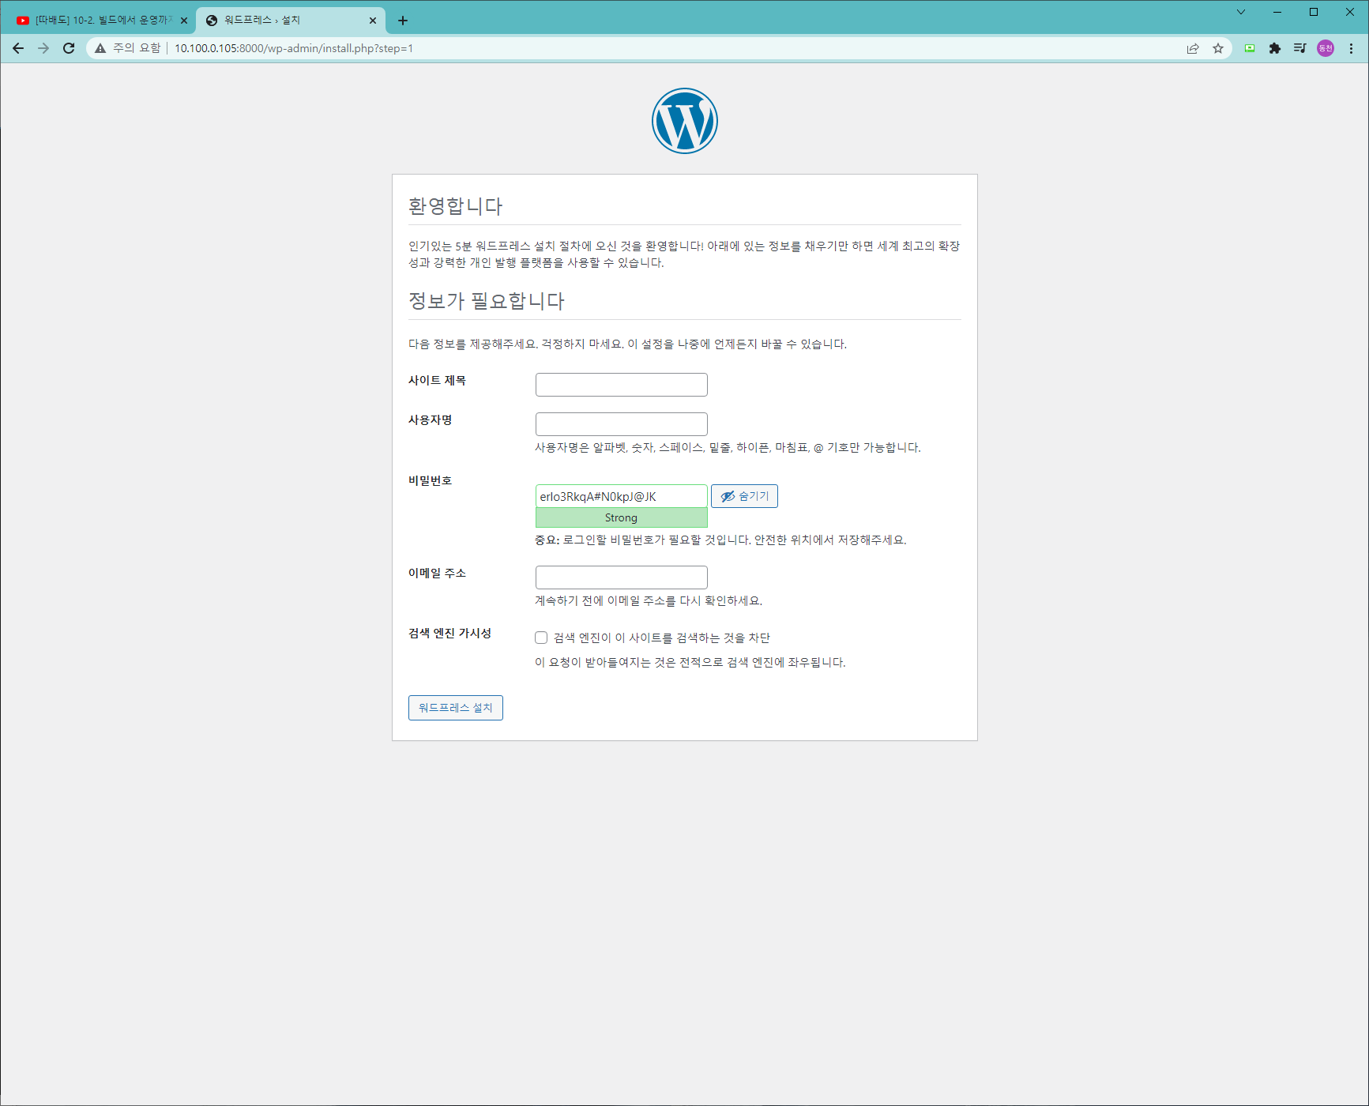
Task: Click the Strong password strength indicator
Action: pos(622,517)
